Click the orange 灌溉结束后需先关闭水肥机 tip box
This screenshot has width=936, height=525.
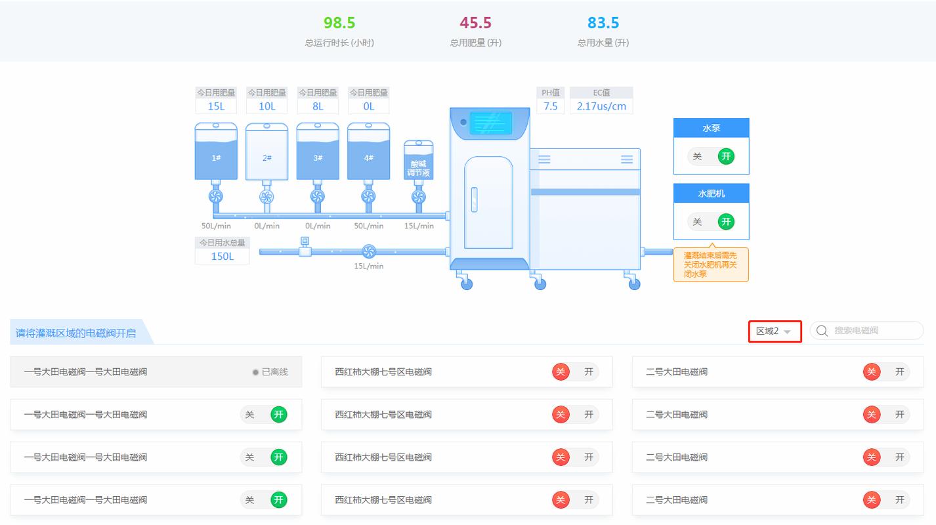[711, 264]
